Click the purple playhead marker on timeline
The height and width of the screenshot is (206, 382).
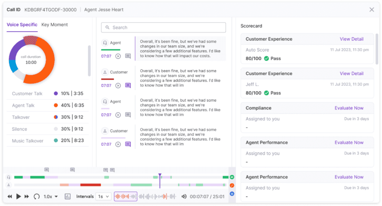(x=160, y=176)
